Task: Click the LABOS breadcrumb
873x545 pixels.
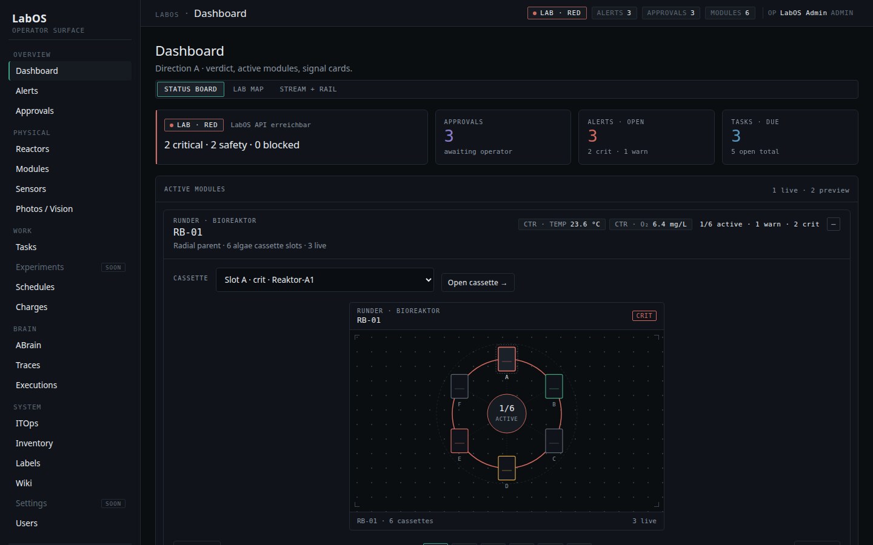Action: pyautogui.click(x=167, y=15)
